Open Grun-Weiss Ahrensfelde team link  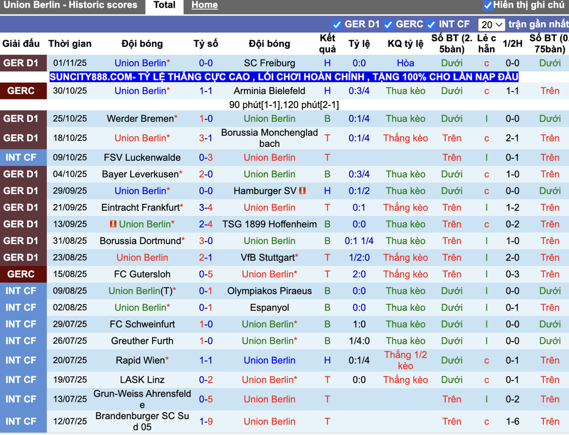tap(142, 399)
